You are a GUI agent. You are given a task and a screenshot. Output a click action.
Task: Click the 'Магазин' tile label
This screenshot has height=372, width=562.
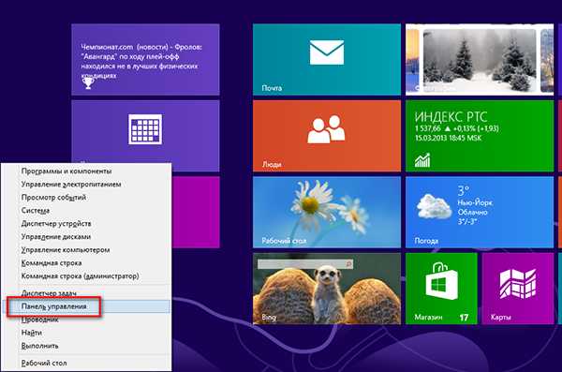(x=428, y=317)
